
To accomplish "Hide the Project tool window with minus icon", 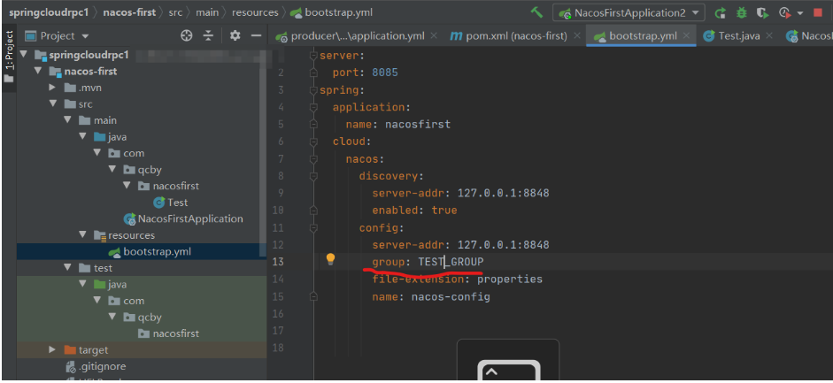I will [x=256, y=35].
